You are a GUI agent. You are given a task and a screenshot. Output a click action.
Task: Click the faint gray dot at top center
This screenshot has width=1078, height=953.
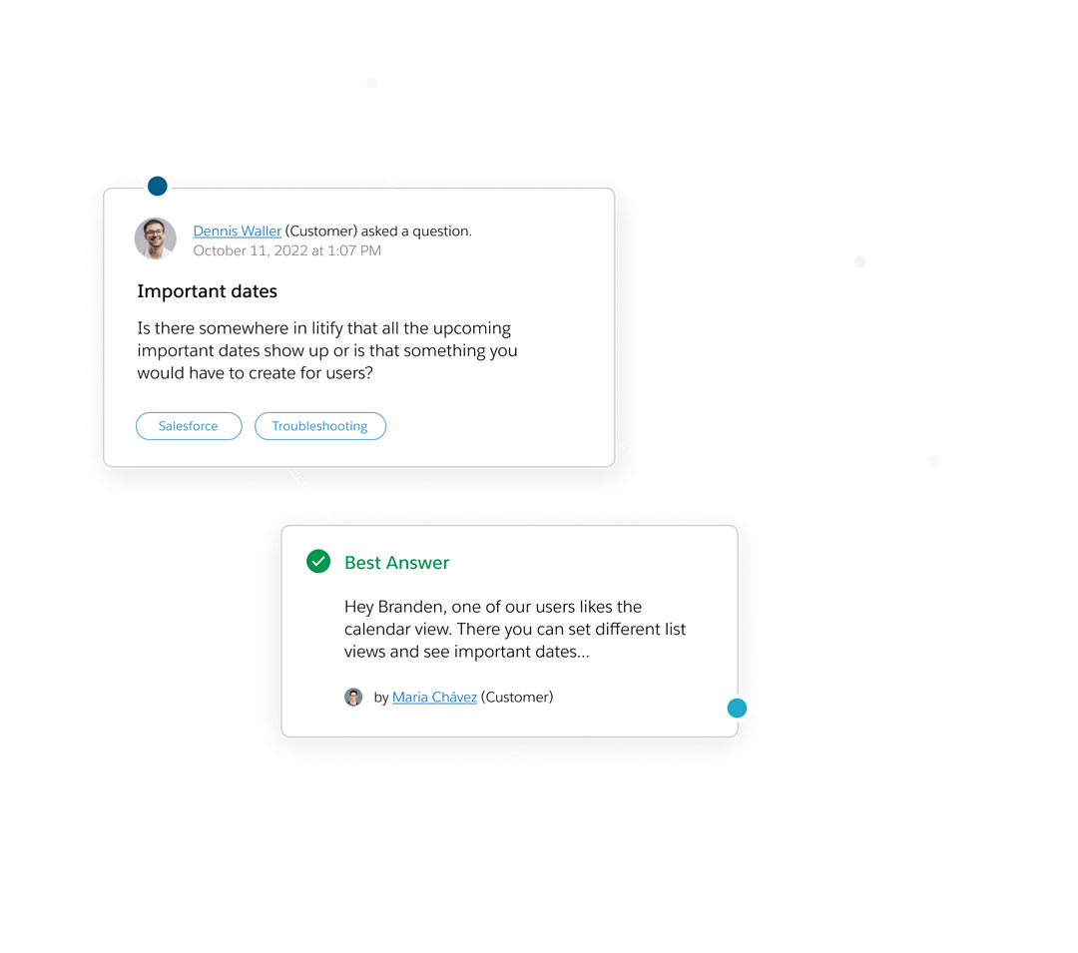click(371, 83)
